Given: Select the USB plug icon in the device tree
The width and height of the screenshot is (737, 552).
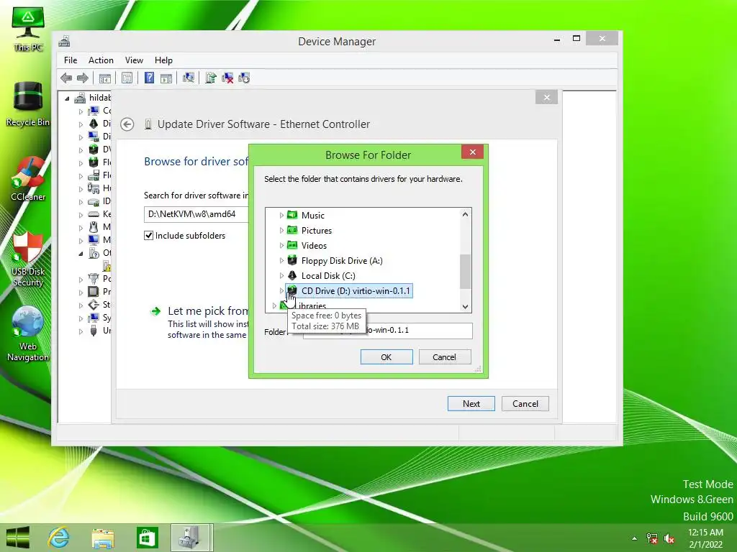Looking at the screenshot, I should pyautogui.click(x=94, y=331).
